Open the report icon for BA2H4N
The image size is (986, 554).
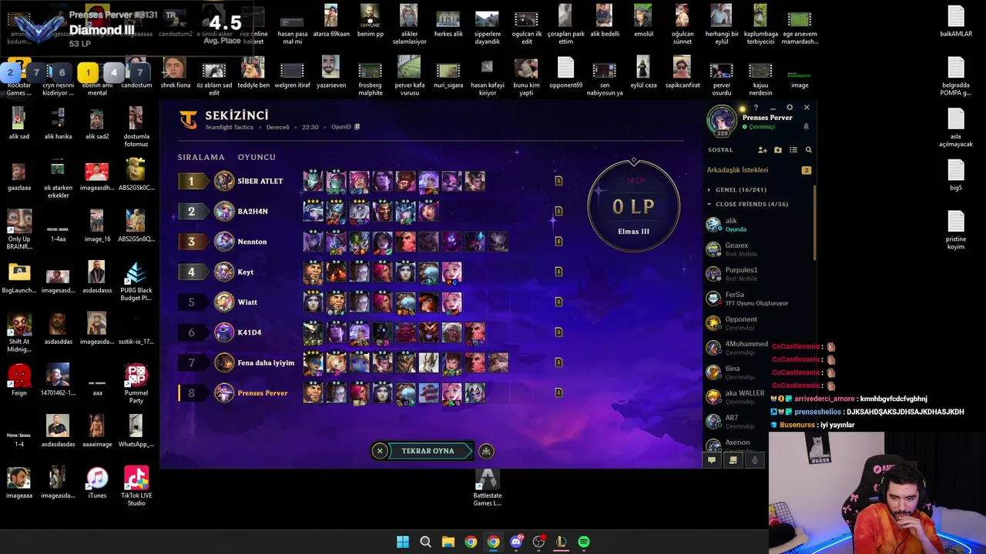(558, 211)
